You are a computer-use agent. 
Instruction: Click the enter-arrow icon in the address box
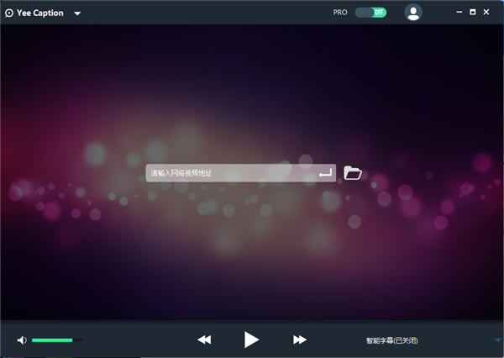coord(325,173)
